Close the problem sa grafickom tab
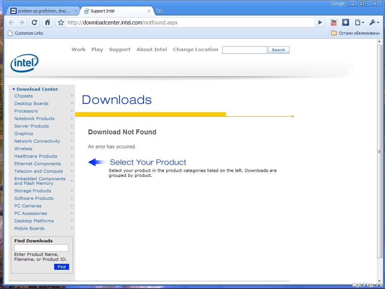 click(x=76, y=11)
